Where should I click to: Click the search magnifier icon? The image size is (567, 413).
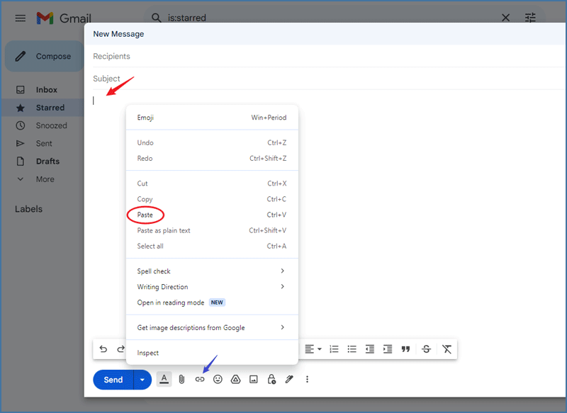156,18
